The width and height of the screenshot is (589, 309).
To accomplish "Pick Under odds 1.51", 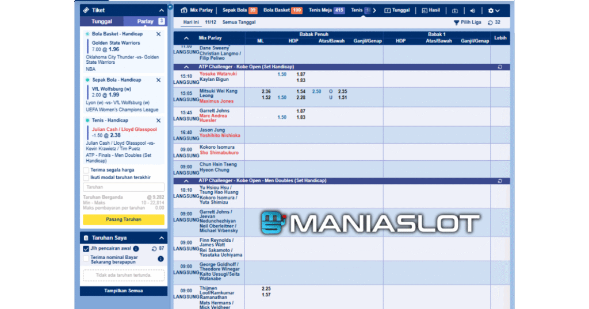I will pyautogui.click(x=342, y=98).
